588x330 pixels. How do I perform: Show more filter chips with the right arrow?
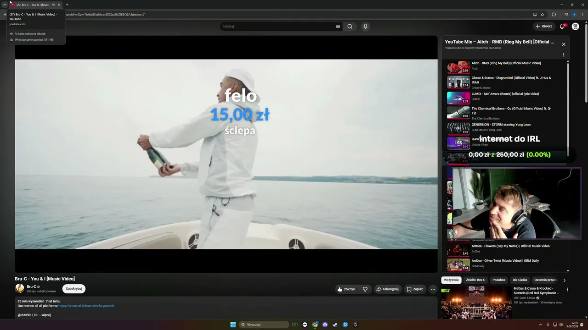564,280
